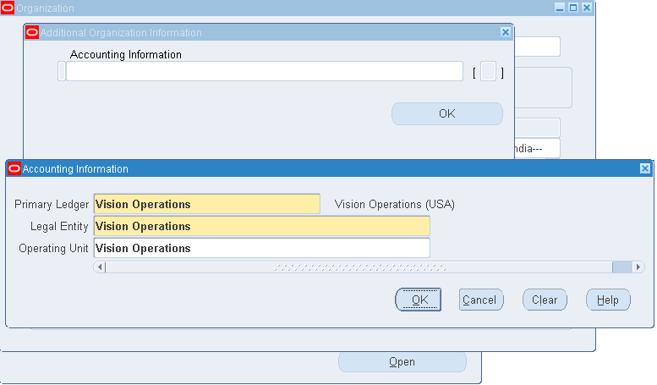Click into the Operating Unit field

click(x=261, y=248)
